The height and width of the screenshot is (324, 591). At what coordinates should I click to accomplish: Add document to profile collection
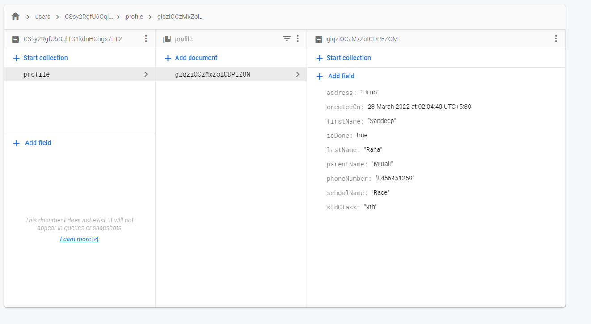click(x=191, y=58)
